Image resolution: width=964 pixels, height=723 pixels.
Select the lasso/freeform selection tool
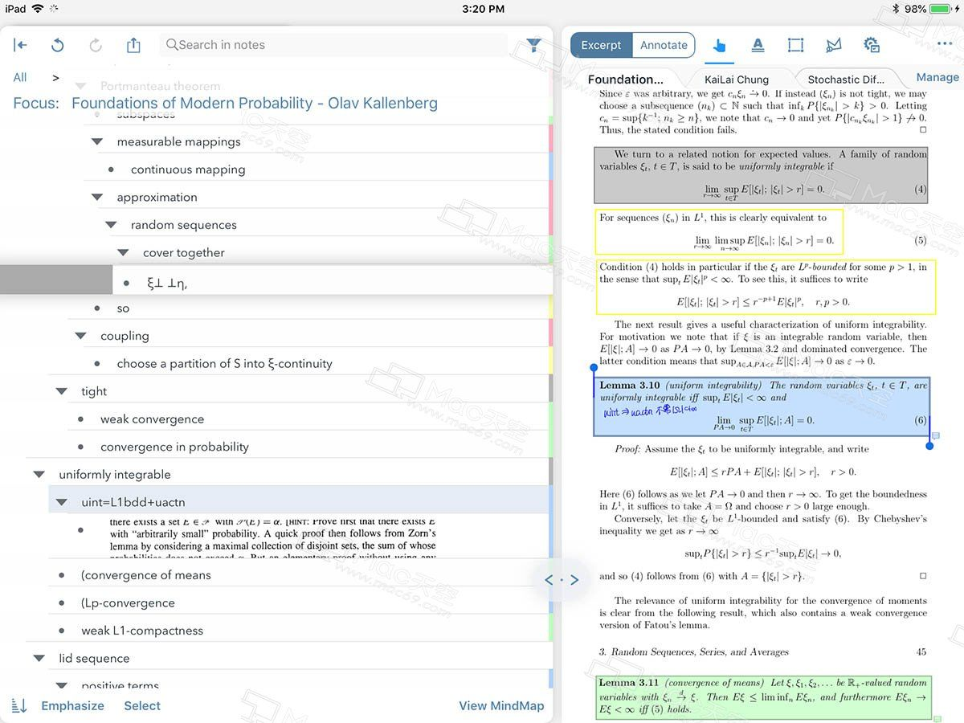click(x=834, y=46)
